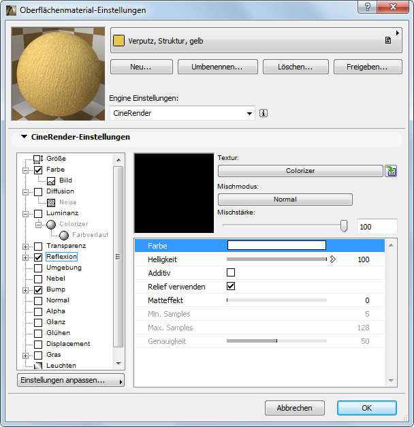The image size is (414, 427).
Task: Enable the Displacement channel checkbox
Action: 38,345
